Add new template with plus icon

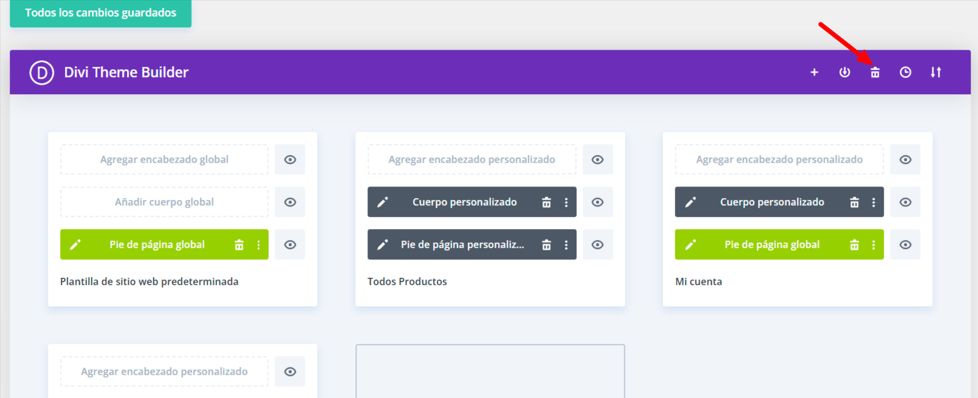[814, 72]
